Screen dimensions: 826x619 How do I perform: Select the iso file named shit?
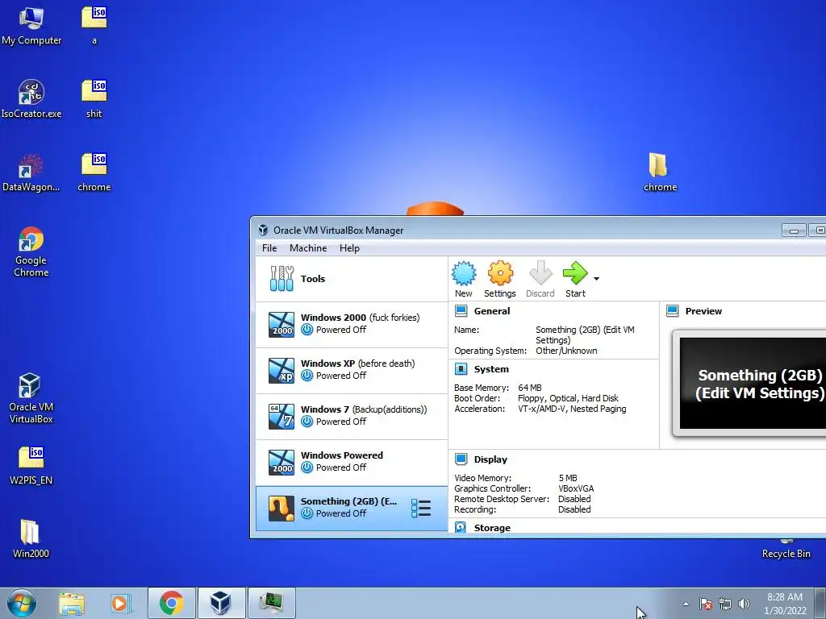point(94,99)
